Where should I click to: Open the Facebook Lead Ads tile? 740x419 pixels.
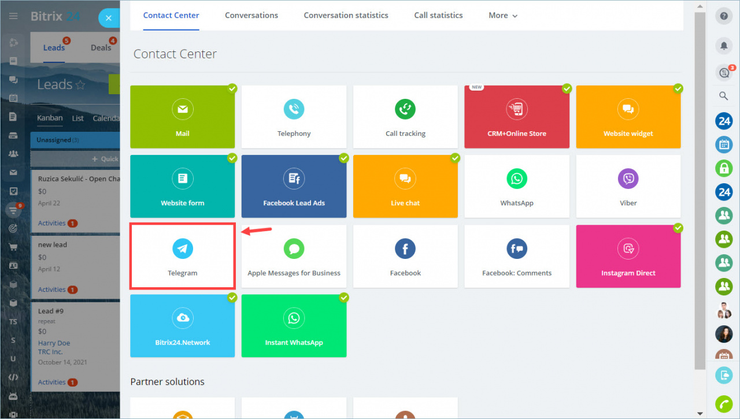click(x=294, y=186)
